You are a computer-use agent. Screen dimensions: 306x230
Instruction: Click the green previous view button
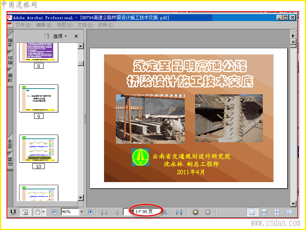pos(195,212)
